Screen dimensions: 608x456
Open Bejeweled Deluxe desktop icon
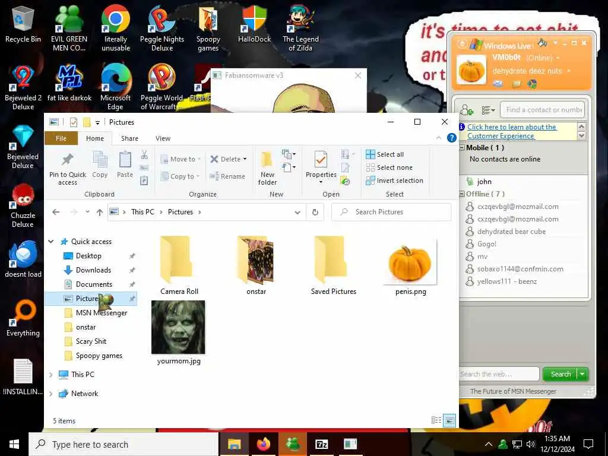click(23, 147)
